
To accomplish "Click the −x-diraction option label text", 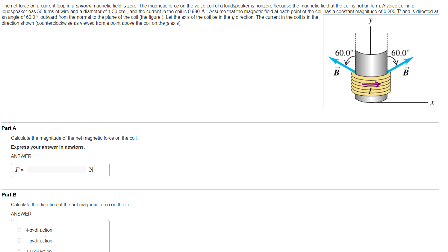I will (x=39, y=241).
